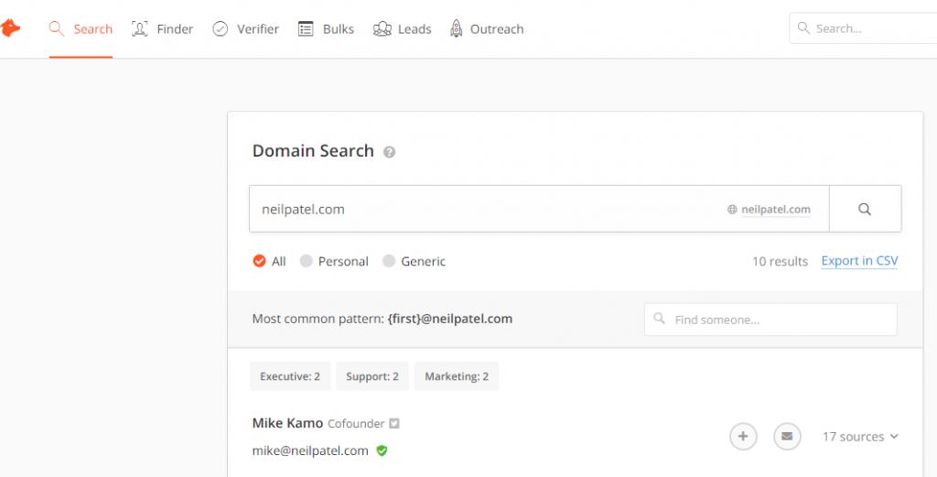This screenshot has height=477, width=937.
Task: Click the Hunter fox logo
Action: pyautogui.click(x=10, y=29)
